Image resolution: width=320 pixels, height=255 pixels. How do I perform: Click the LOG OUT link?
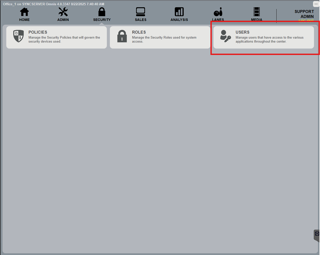tap(306, 21)
